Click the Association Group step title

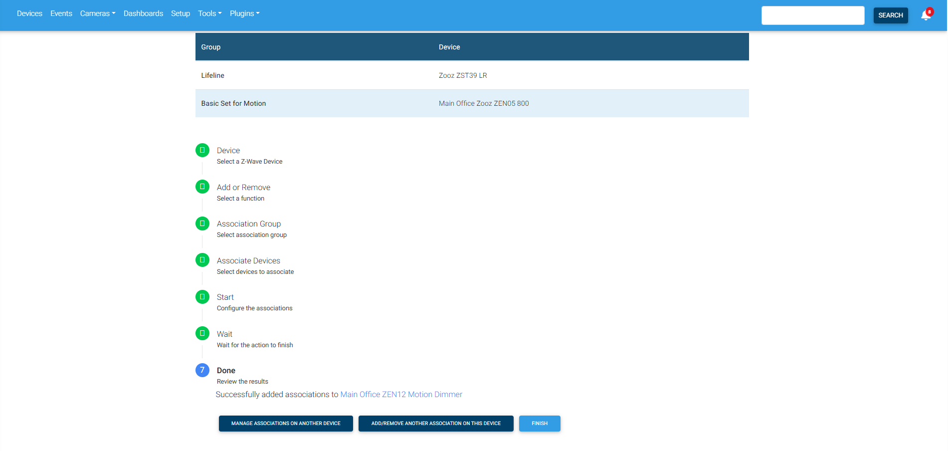pos(249,224)
